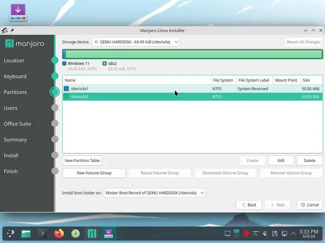Open the green download updater taskbar icon

click(76, 234)
